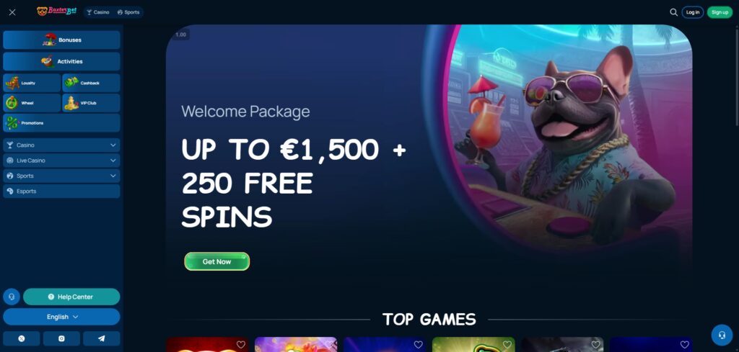The width and height of the screenshot is (739, 352).
Task: Open the Instagram social link
Action: tap(61, 338)
